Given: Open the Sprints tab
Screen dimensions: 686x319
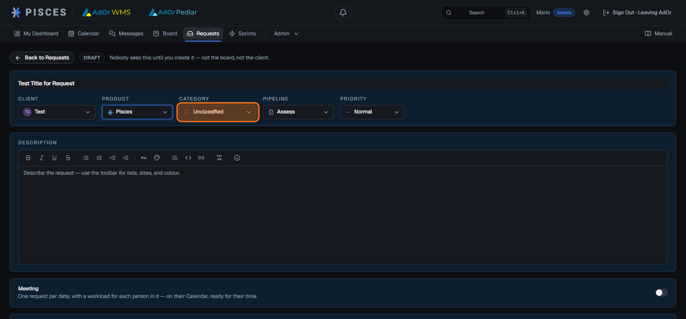Looking at the screenshot, I should click(x=242, y=34).
